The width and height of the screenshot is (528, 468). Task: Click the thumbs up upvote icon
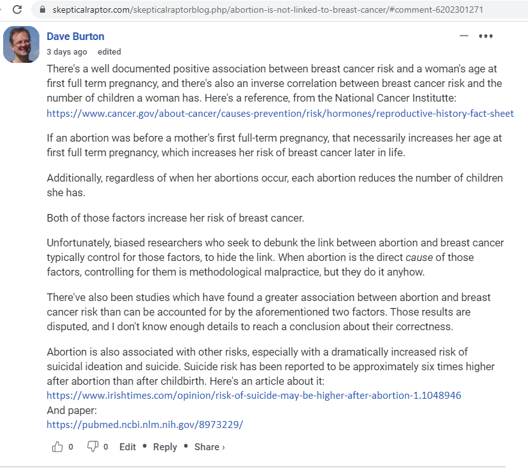pyautogui.click(x=57, y=446)
